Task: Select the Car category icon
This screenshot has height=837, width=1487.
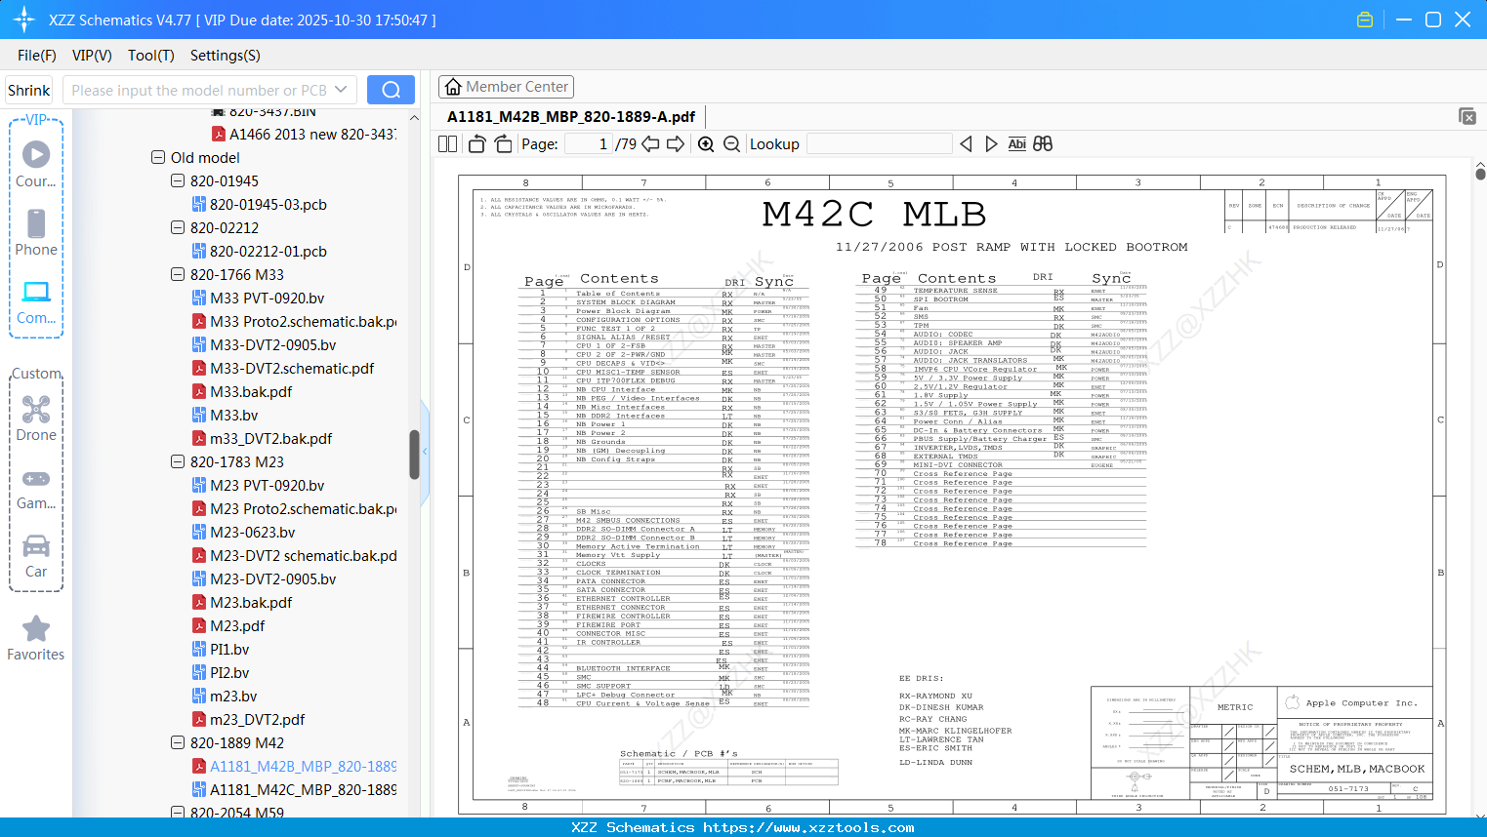Action: 36,555
